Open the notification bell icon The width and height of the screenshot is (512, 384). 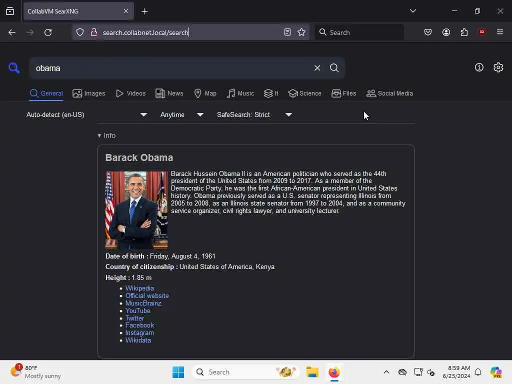point(478,372)
